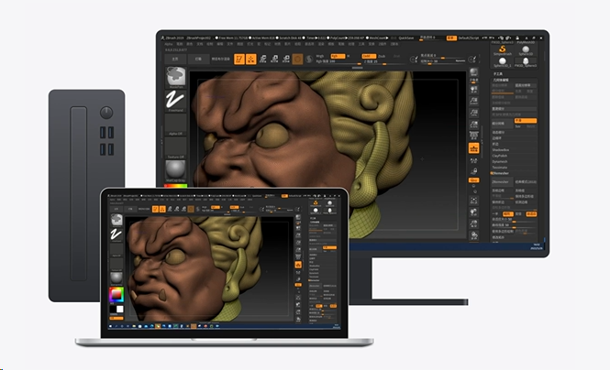The image size is (610, 370).
Task: Toggle orange Floor grid button on monitor shelf
Action: click(x=473, y=148)
